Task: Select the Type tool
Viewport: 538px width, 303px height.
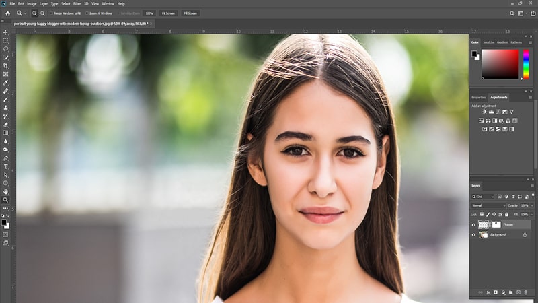Action: pos(6,166)
